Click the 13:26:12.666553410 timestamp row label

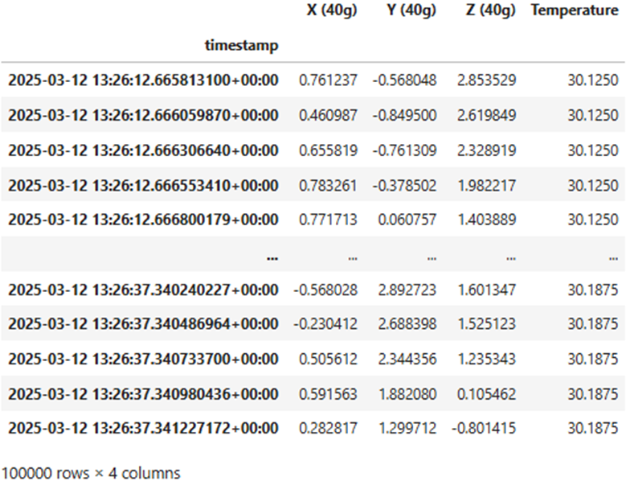point(143,186)
